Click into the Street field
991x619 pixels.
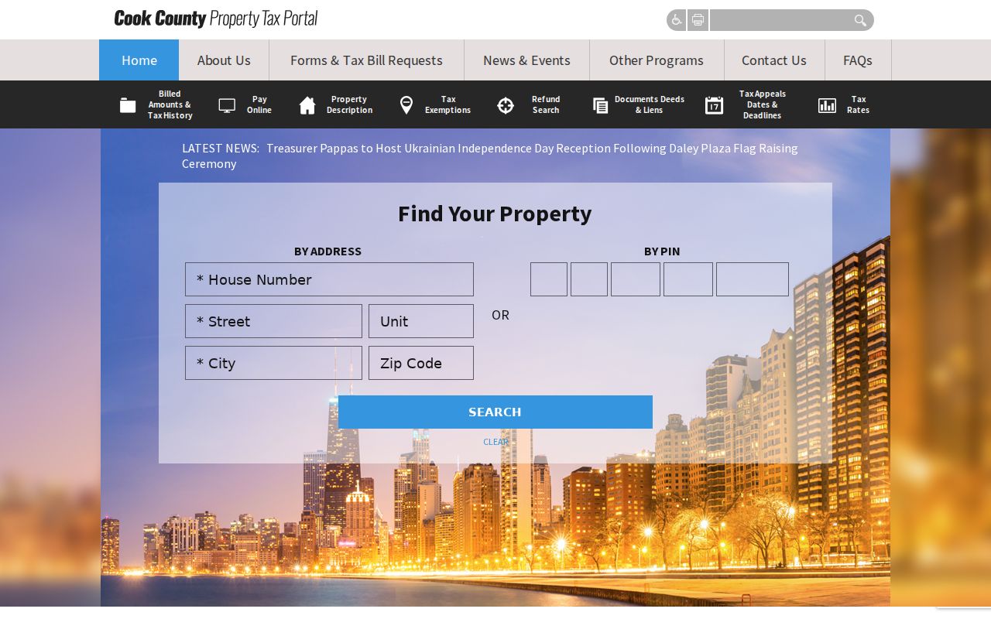click(273, 321)
